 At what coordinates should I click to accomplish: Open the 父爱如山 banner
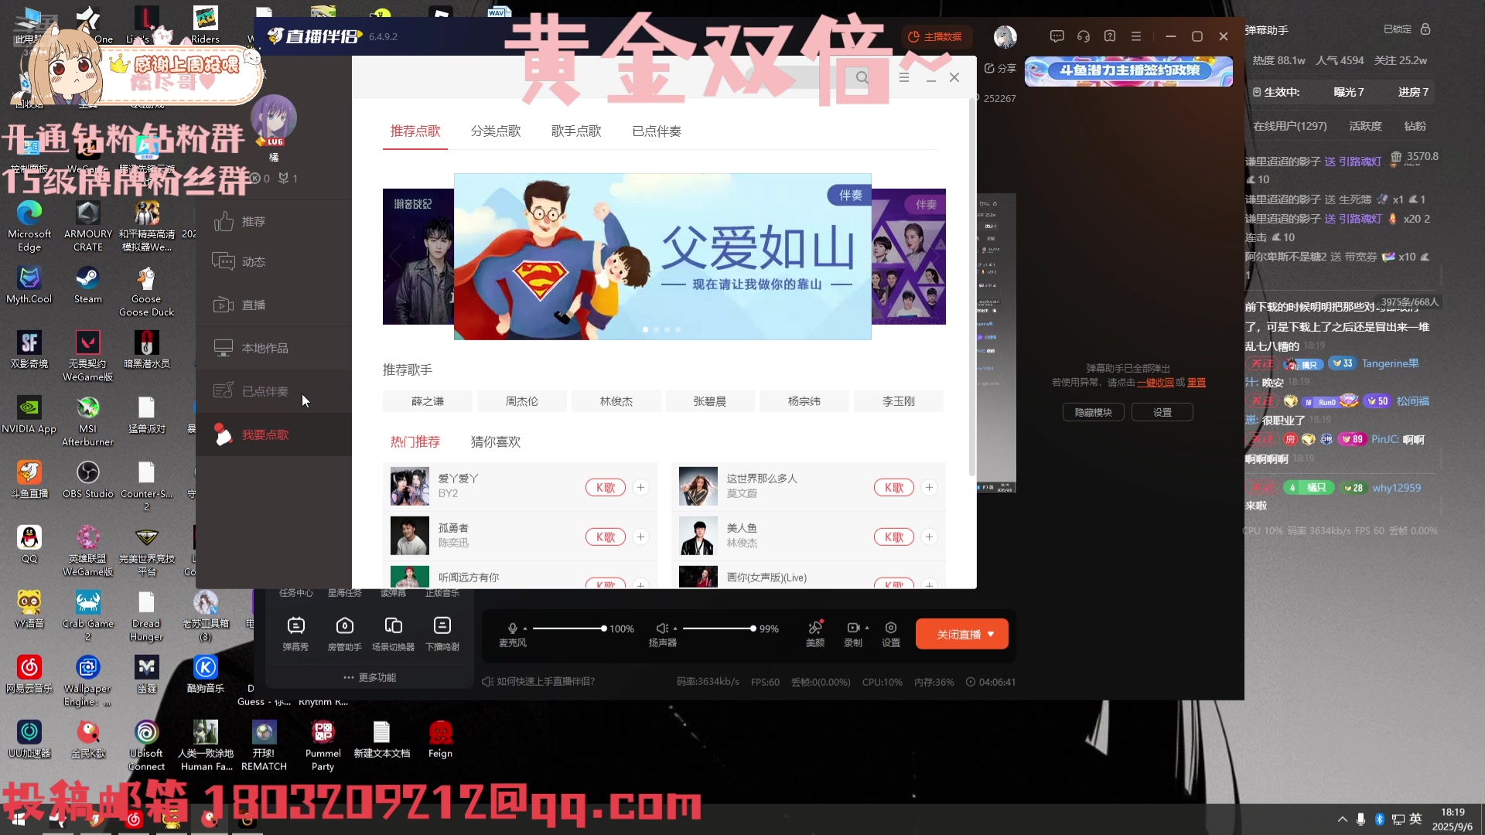pyautogui.click(x=662, y=257)
